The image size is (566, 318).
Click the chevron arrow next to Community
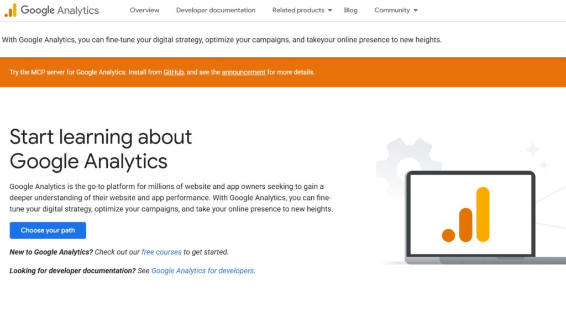click(x=415, y=10)
